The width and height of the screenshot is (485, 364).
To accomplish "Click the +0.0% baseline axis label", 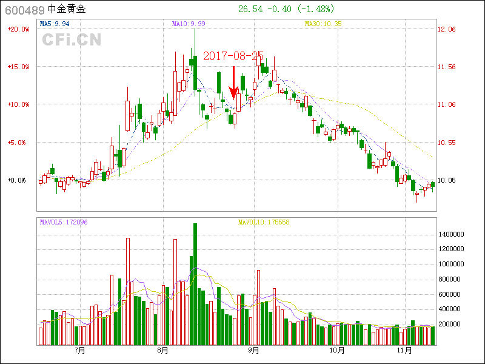I will pos(18,180).
